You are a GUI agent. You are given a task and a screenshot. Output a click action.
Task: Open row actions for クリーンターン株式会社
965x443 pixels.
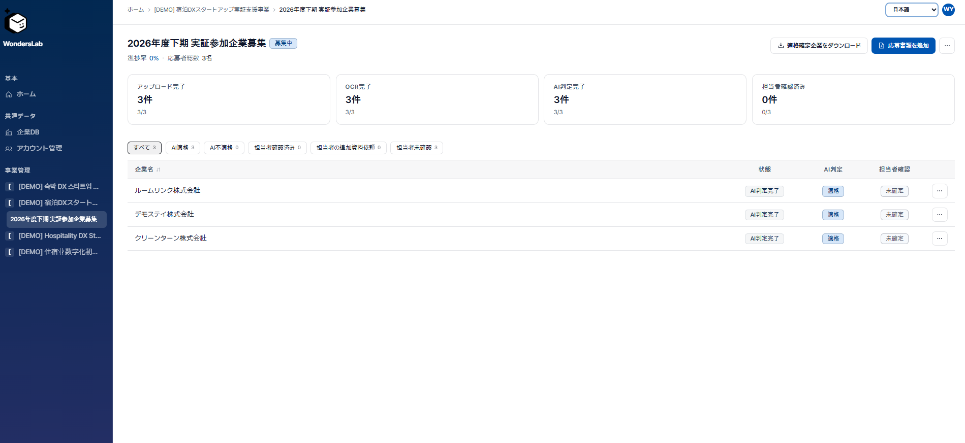940,238
